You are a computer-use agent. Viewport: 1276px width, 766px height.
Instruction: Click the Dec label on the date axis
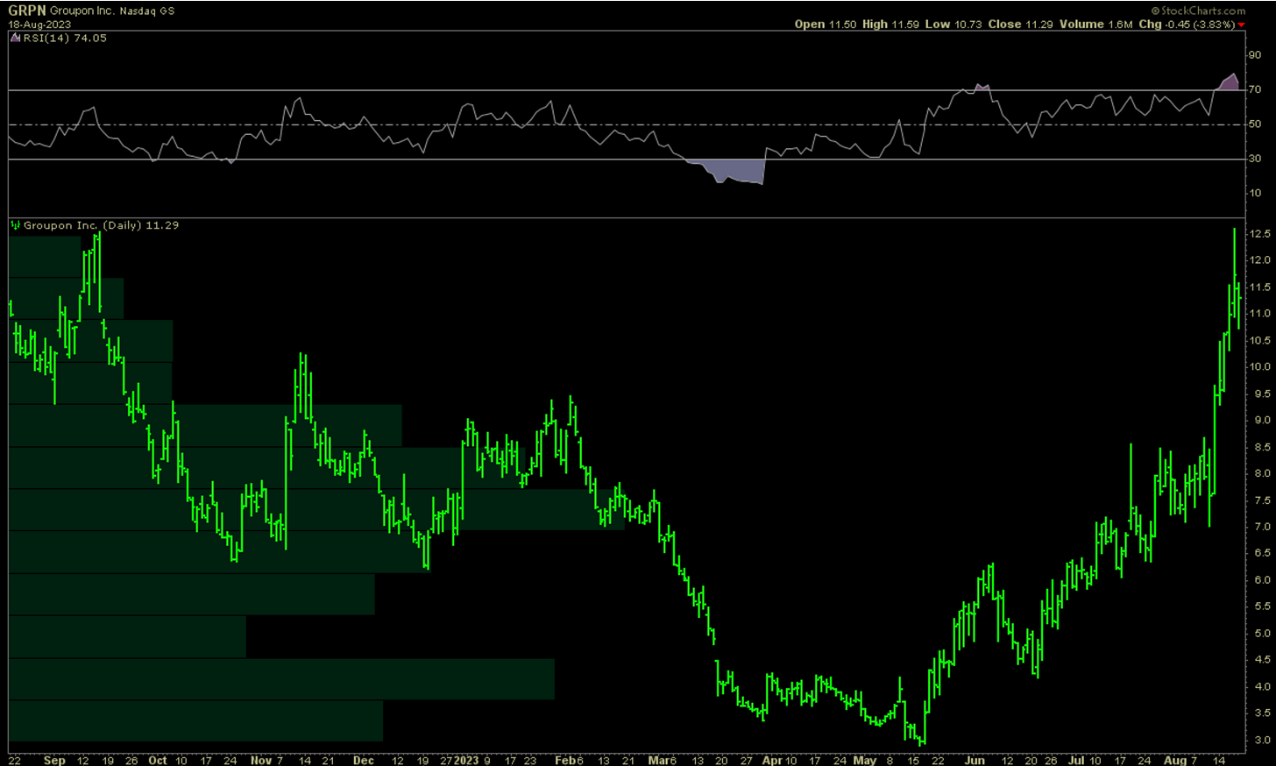[x=364, y=760]
